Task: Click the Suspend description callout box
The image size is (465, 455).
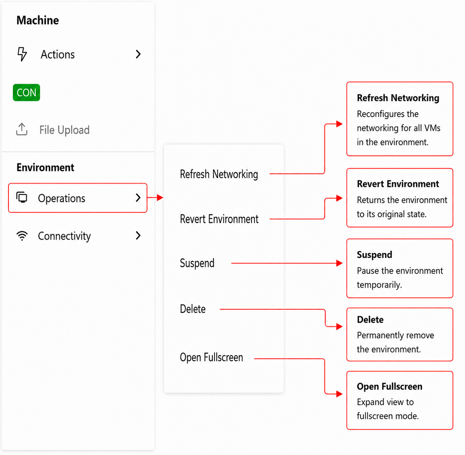Action: [400, 268]
